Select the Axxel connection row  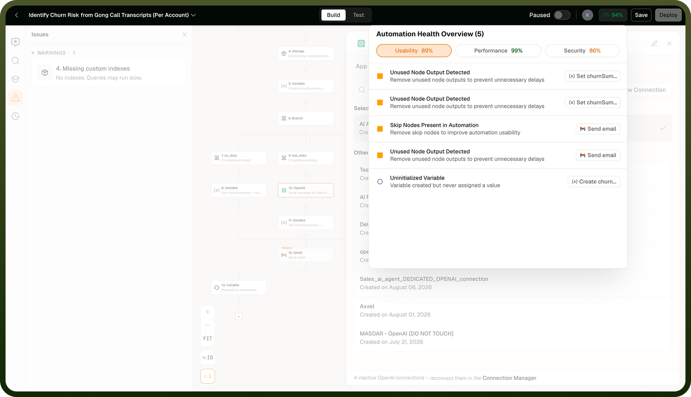tap(513, 310)
